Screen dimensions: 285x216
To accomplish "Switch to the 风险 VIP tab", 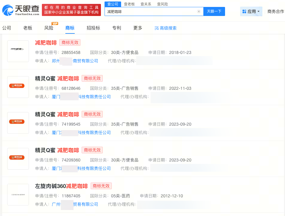I will coord(49,28).
